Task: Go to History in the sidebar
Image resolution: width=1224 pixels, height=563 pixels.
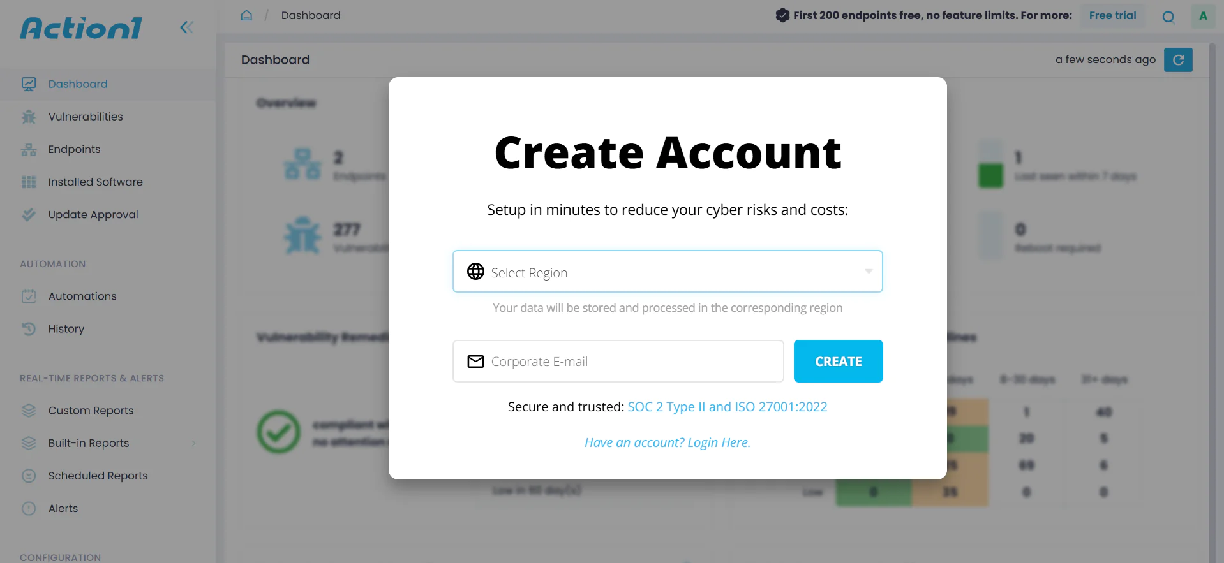Action: [x=66, y=329]
